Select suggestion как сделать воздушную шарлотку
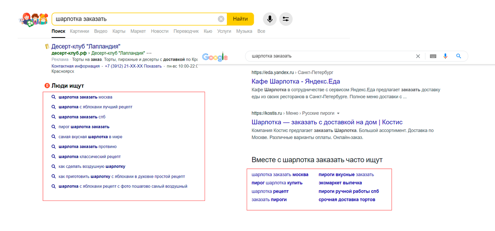Viewport: 495px width, 231px height. (92, 167)
